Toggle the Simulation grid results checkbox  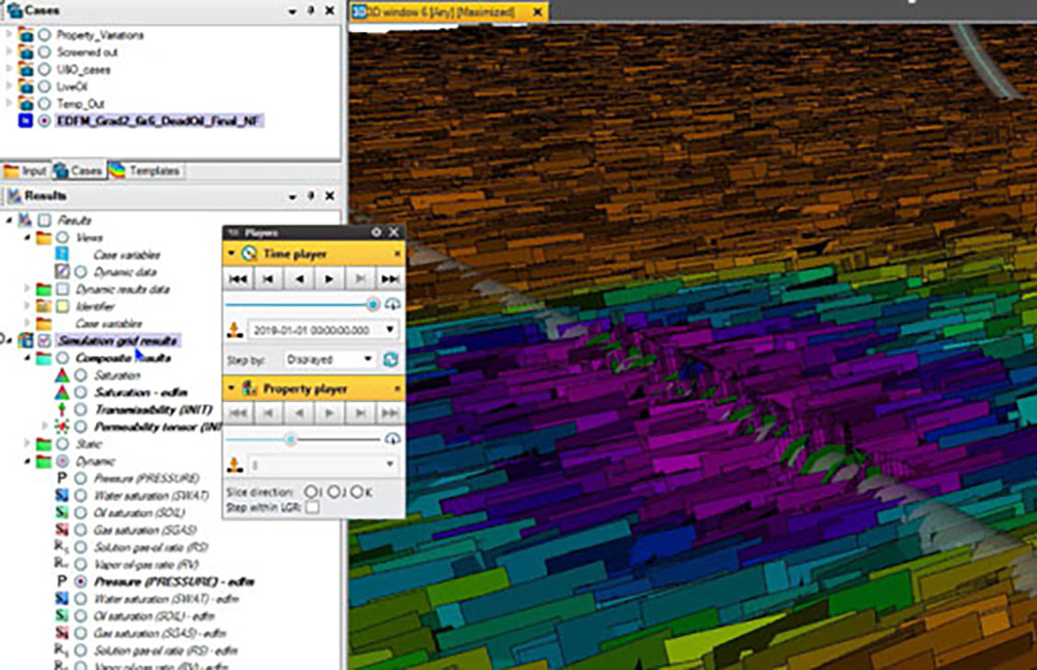44,341
